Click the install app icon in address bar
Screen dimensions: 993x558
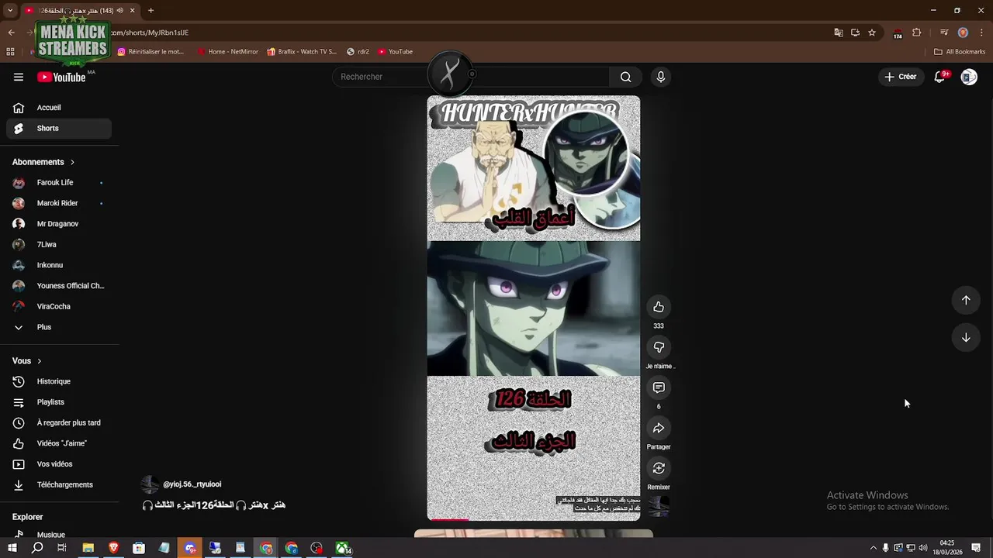click(x=855, y=33)
